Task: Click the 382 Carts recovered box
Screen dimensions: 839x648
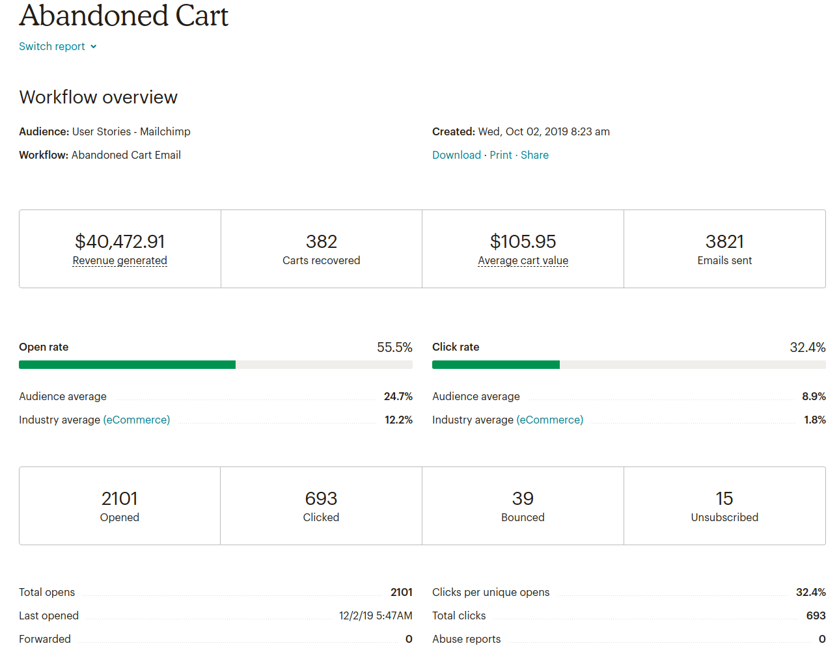Action: (x=322, y=249)
